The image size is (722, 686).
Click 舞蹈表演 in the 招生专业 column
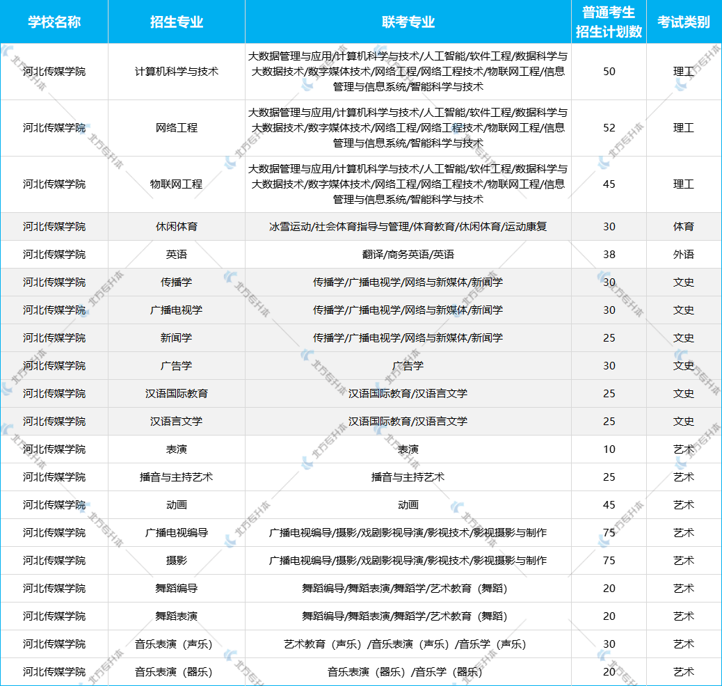pyautogui.click(x=177, y=616)
